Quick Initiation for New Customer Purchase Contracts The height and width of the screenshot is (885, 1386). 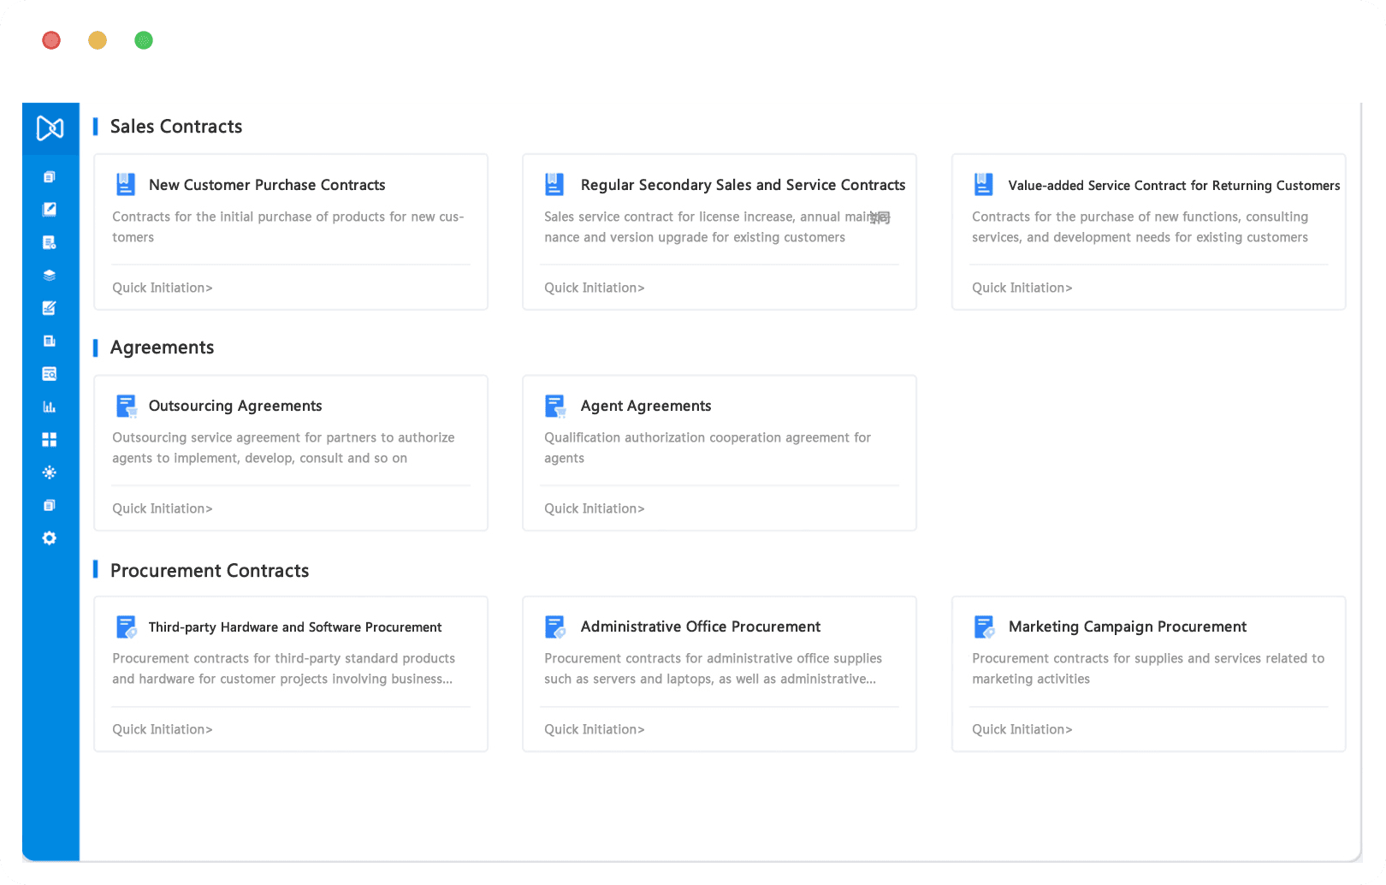pos(163,288)
